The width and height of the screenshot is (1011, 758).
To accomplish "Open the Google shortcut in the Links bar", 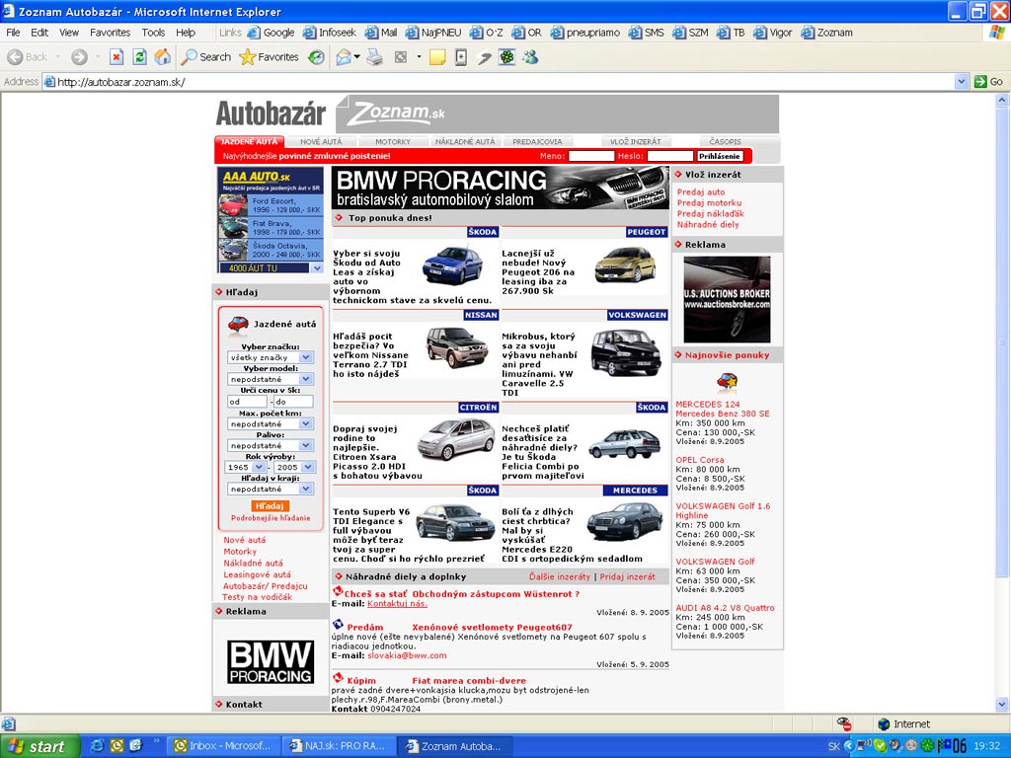I will pos(271,33).
